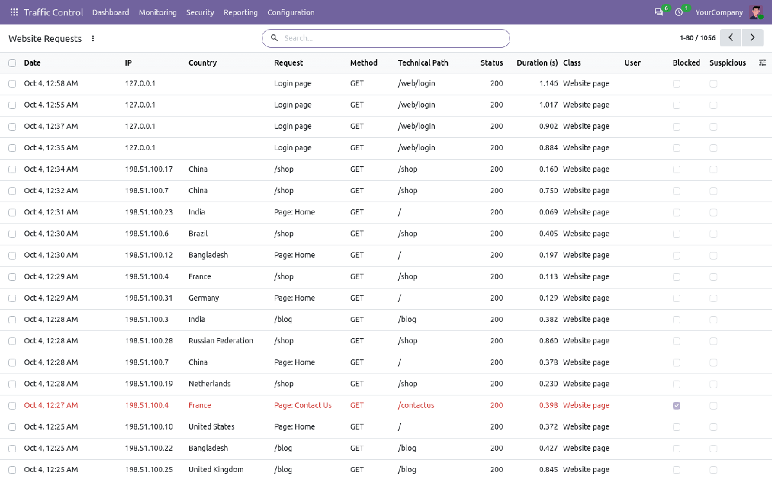Sort by Country column header
Viewport: 772px width, 483px height.
(x=203, y=63)
